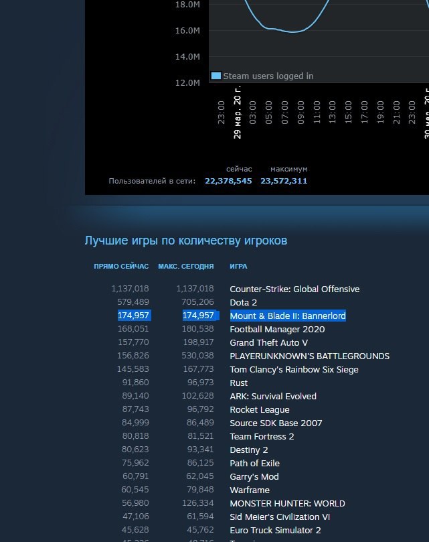Click the Steam users logged in legend text
Viewport: 429px width, 542px height.
pyautogui.click(x=268, y=76)
